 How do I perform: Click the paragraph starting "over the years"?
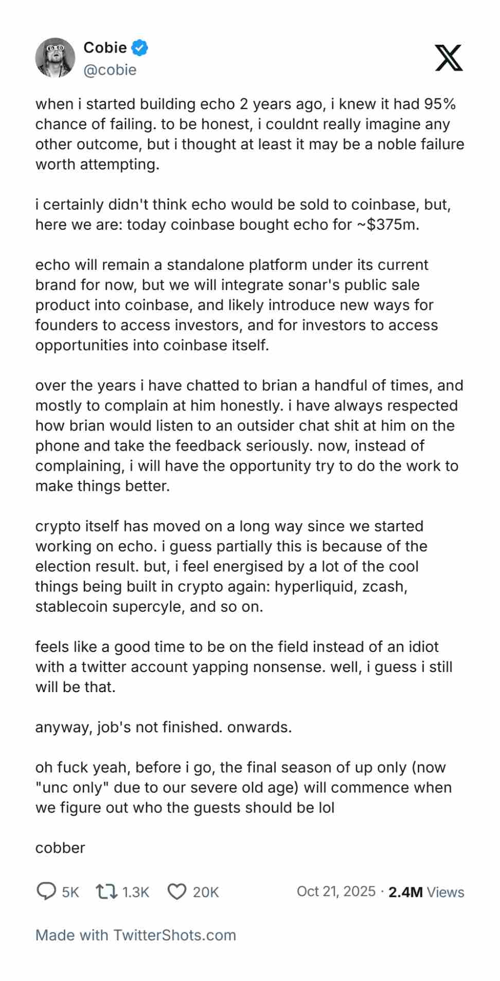coord(249,435)
